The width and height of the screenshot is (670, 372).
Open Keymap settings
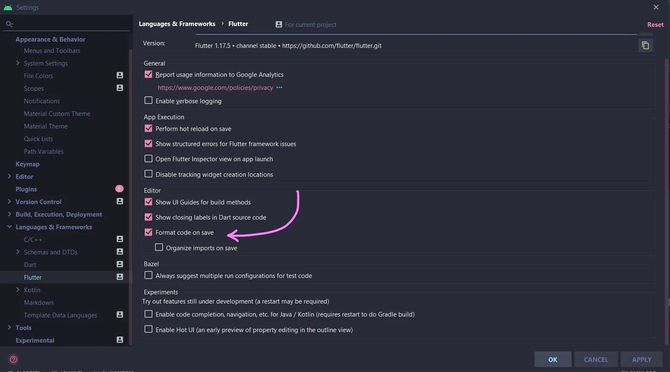pos(27,164)
